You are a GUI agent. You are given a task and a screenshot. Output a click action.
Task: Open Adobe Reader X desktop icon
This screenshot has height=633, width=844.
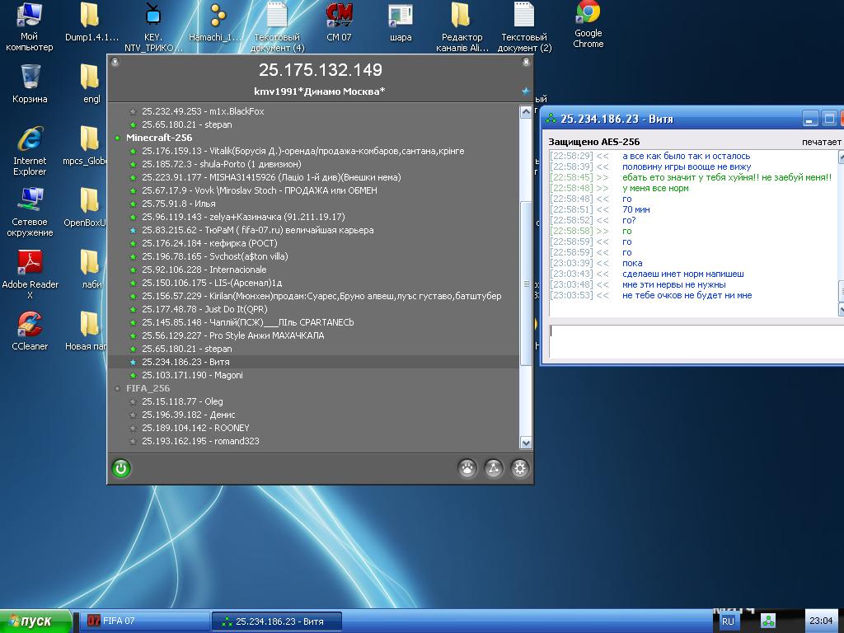30,274
